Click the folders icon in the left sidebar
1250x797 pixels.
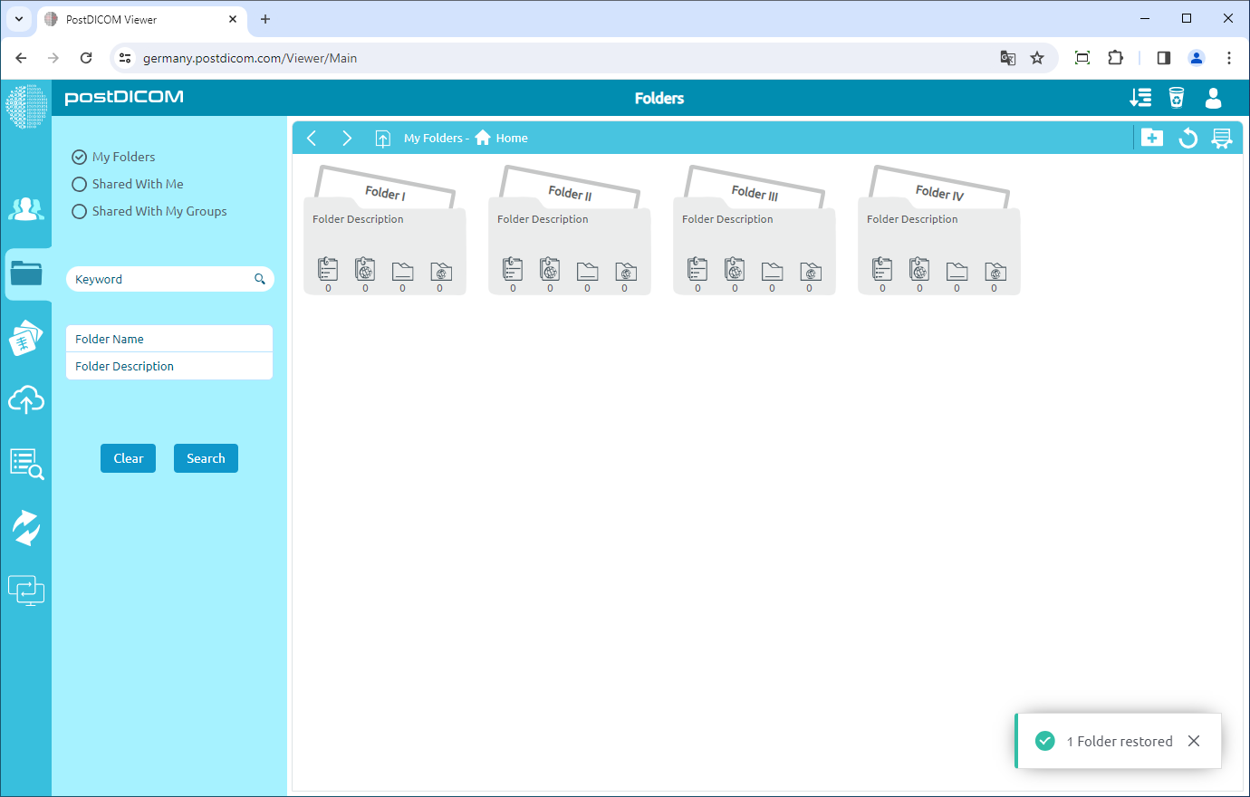[26, 274]
